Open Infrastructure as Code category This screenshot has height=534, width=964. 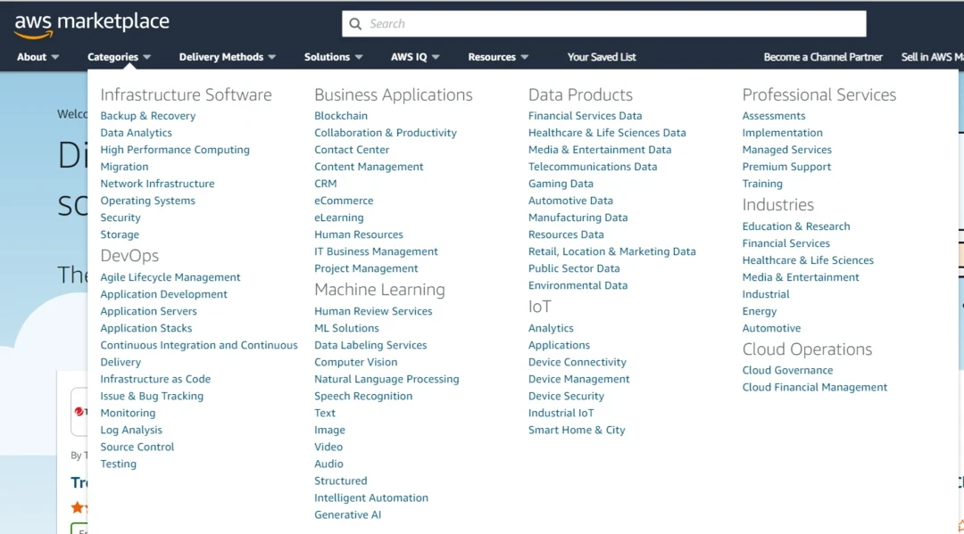155,380
